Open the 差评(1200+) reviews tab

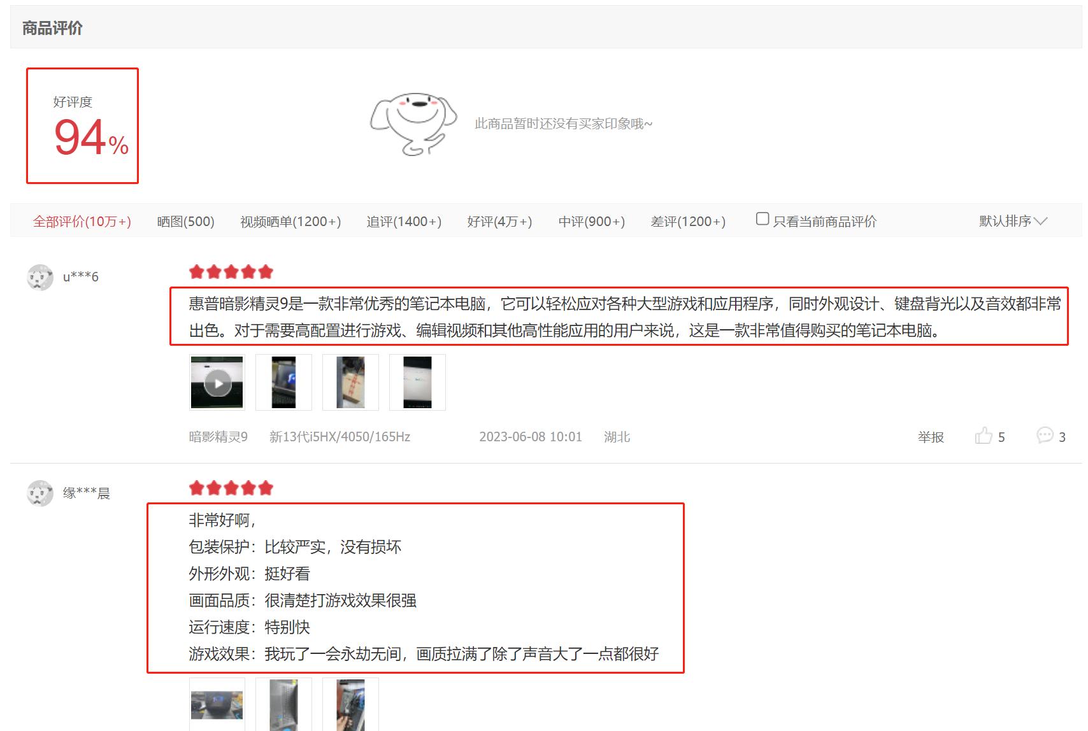coord(690,221)
